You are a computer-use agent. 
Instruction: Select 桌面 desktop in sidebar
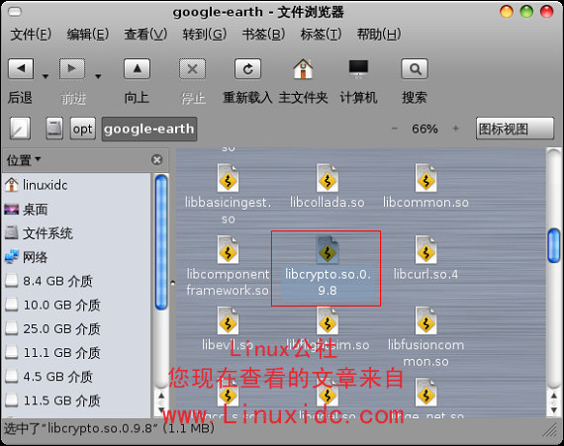(x=76, y=210)
